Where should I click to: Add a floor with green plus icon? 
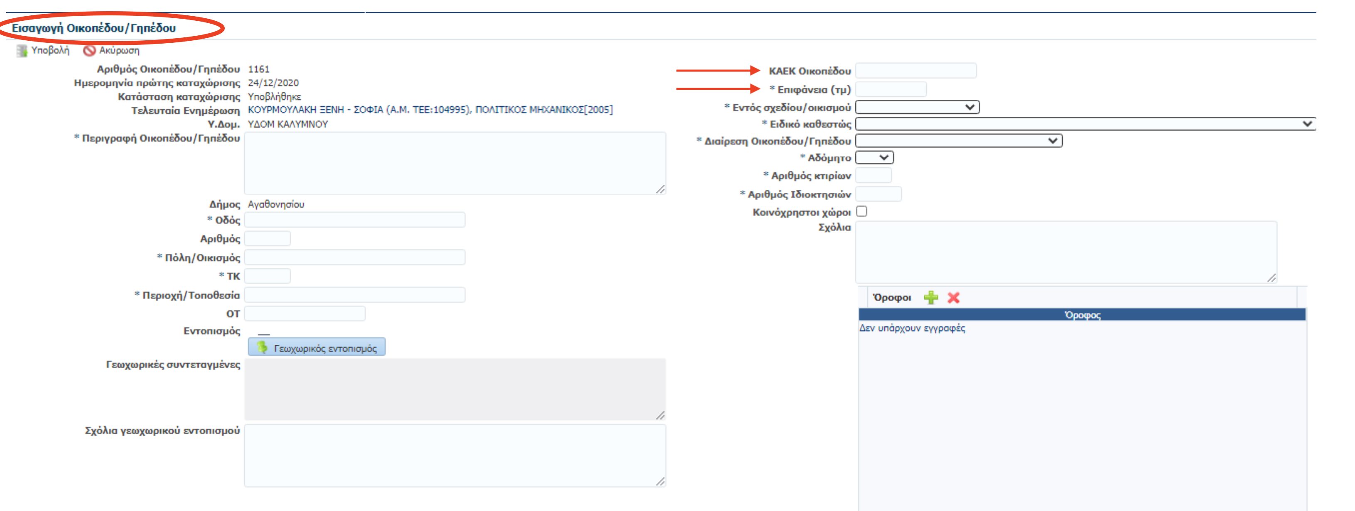coord(930,297)
